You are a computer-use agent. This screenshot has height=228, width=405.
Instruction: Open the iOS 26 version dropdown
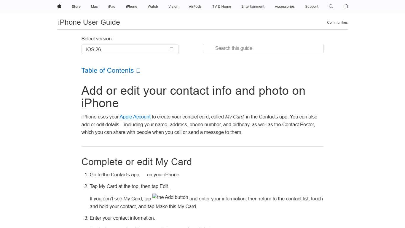[130, 49]
